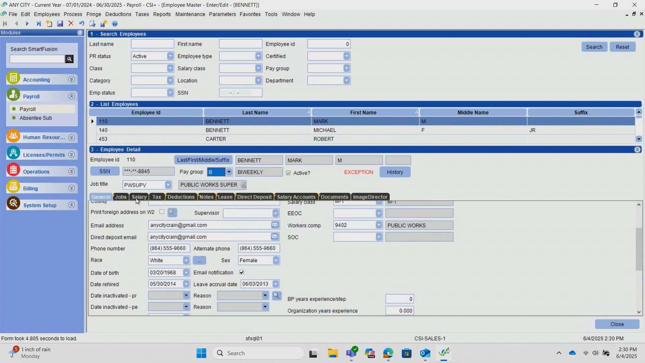Click Search button
The height and width of the screenshot is (363, 645).
click(594, 47)
